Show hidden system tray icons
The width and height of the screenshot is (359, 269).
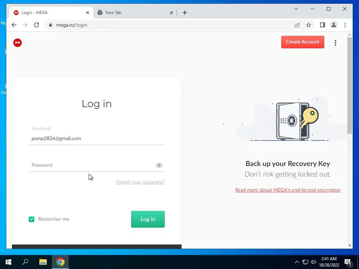pos(297,262)
